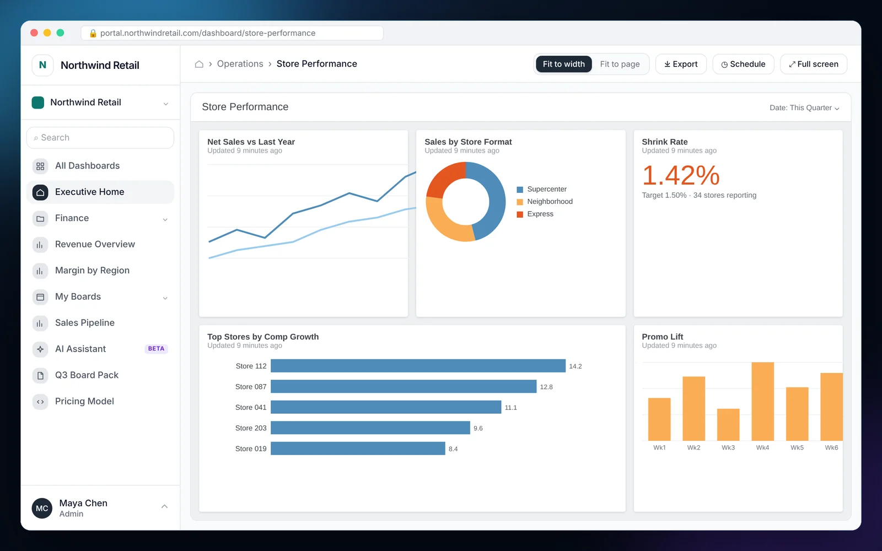The width and height of the screenshot is (882, 551).
Task: Expand the My Boards section chevron
Action: (x=165, y=298)
